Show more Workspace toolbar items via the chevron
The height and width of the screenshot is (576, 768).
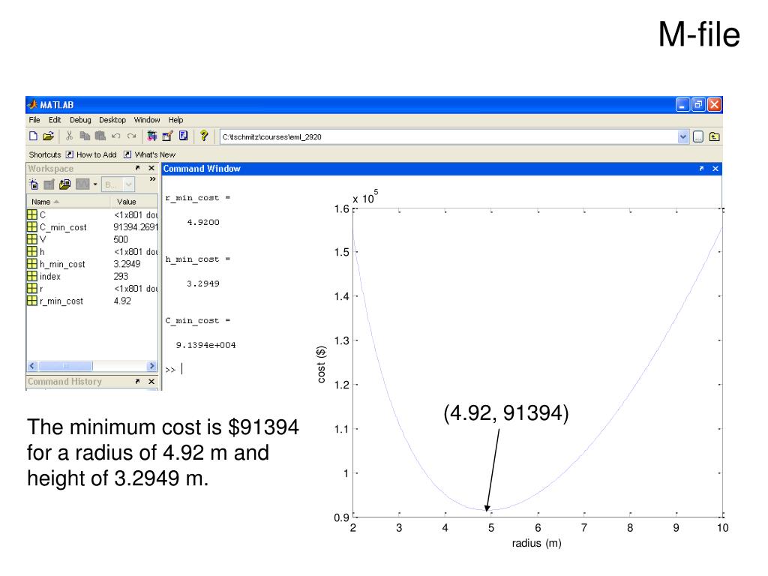click(152, 179)
